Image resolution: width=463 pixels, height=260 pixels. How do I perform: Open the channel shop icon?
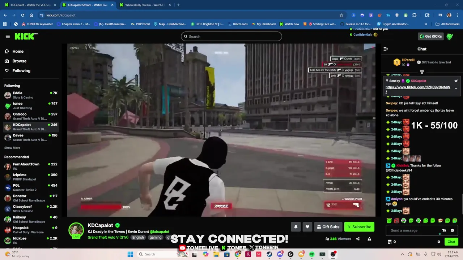click(390, 242)
